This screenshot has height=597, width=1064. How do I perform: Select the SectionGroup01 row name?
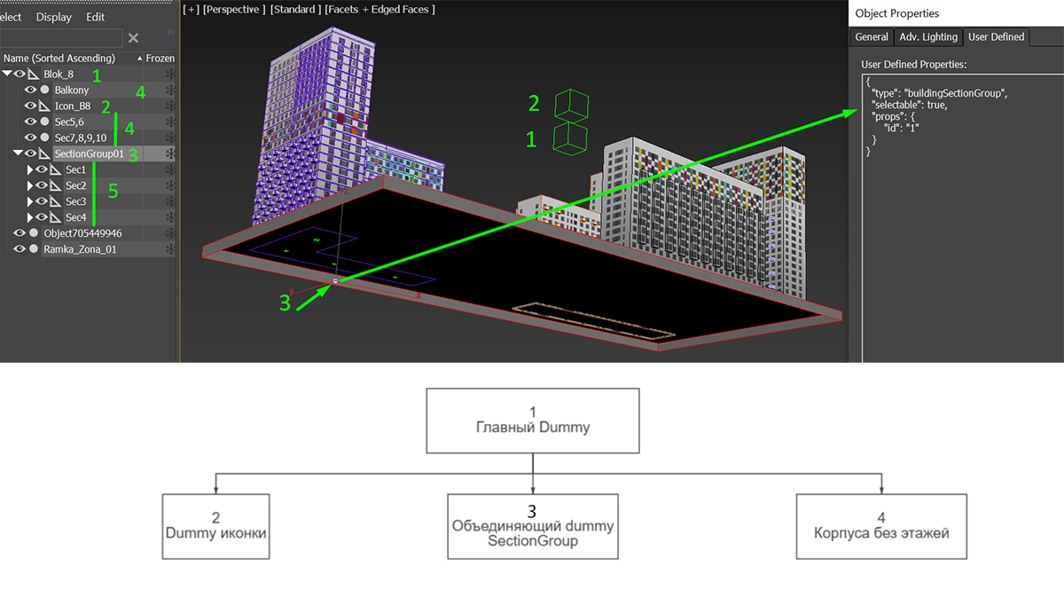89,154
